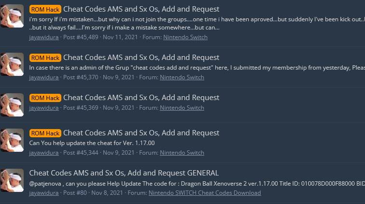Screen dimensions: 365x204
Task: Open avatar beside Post #80
Action: (x=12, y=180)
